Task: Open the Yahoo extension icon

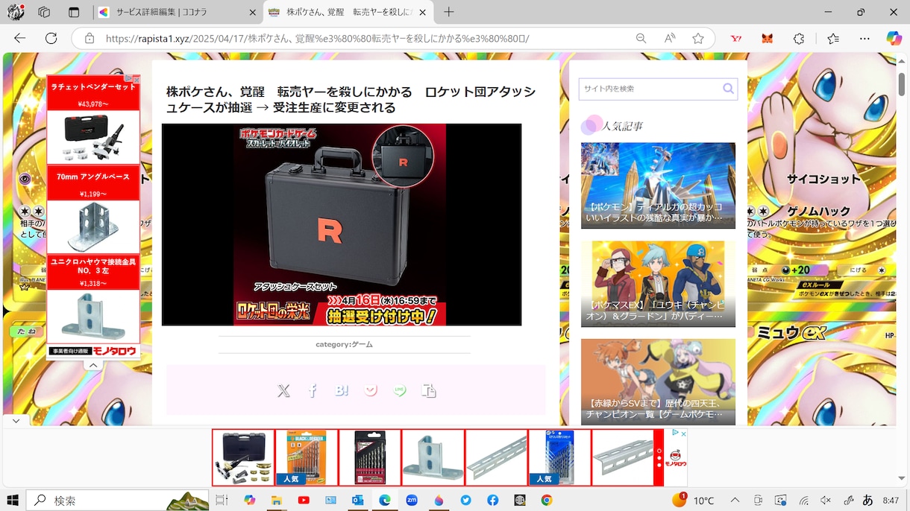Action: click(x=736, y=38)
